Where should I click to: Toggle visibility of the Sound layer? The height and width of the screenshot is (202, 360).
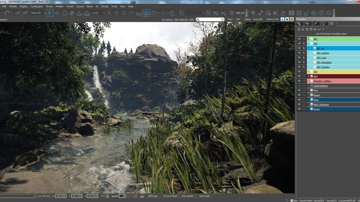tap(299, 109)
